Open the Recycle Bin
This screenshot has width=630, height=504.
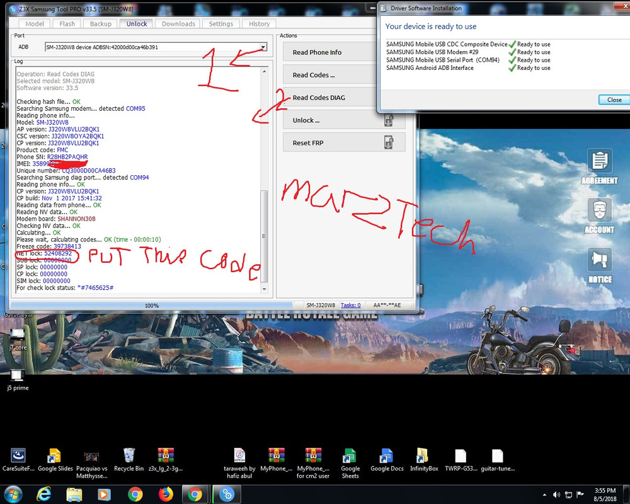tap(129, 460)
